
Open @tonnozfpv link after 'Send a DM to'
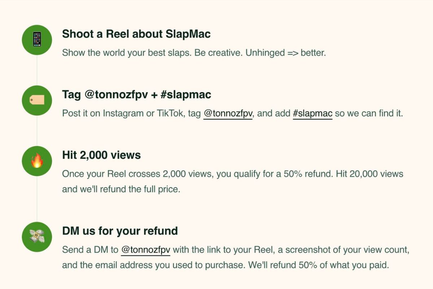(x=145, y=250)
